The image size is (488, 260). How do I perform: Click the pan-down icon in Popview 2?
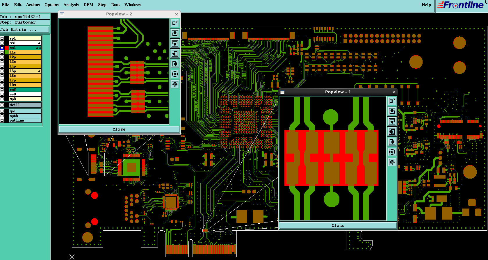[x=175, y=44]
